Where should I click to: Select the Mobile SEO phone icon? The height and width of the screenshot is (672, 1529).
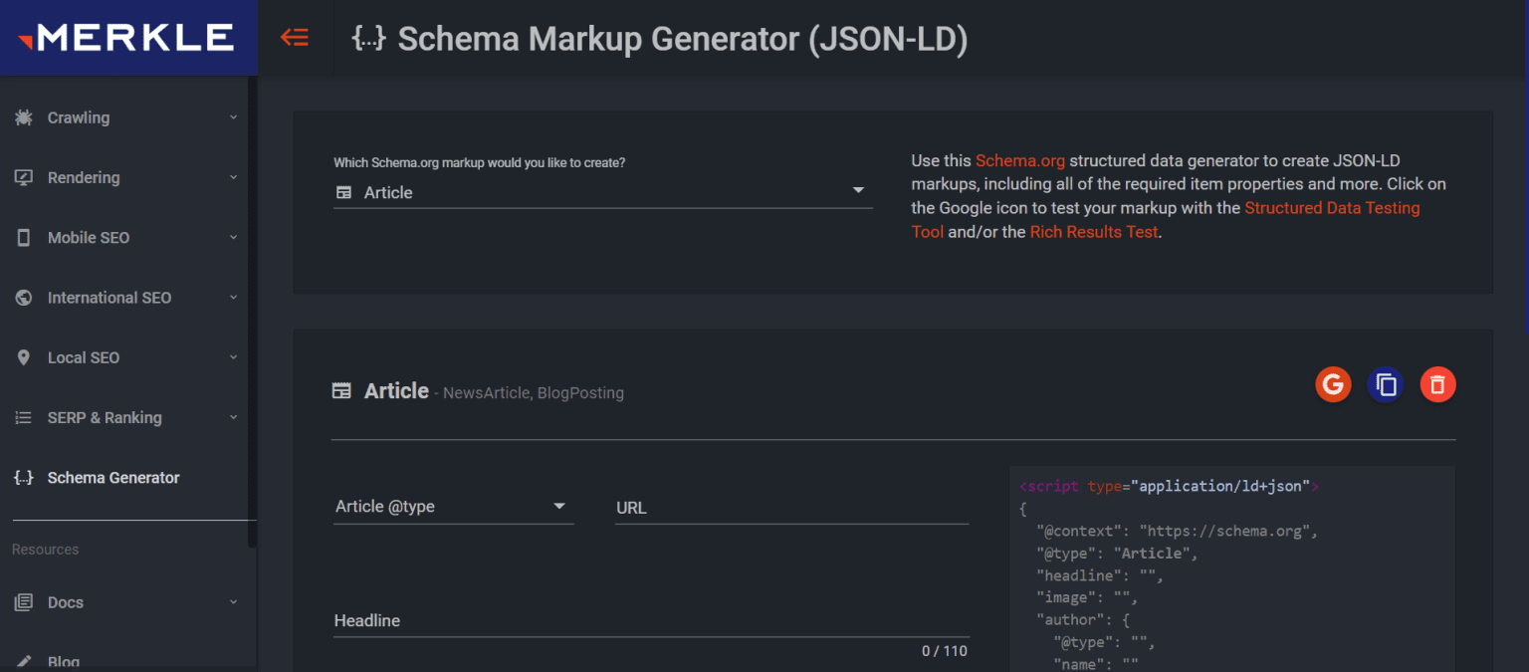point(24,237)
